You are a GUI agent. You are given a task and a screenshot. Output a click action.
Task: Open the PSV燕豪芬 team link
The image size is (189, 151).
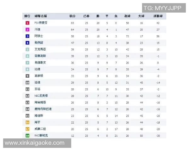[41, 23]
